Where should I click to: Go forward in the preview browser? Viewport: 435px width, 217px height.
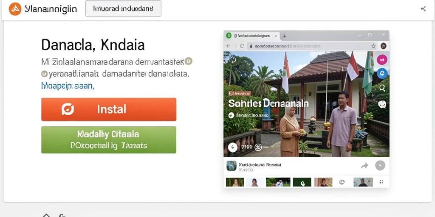tap(235, 46)
